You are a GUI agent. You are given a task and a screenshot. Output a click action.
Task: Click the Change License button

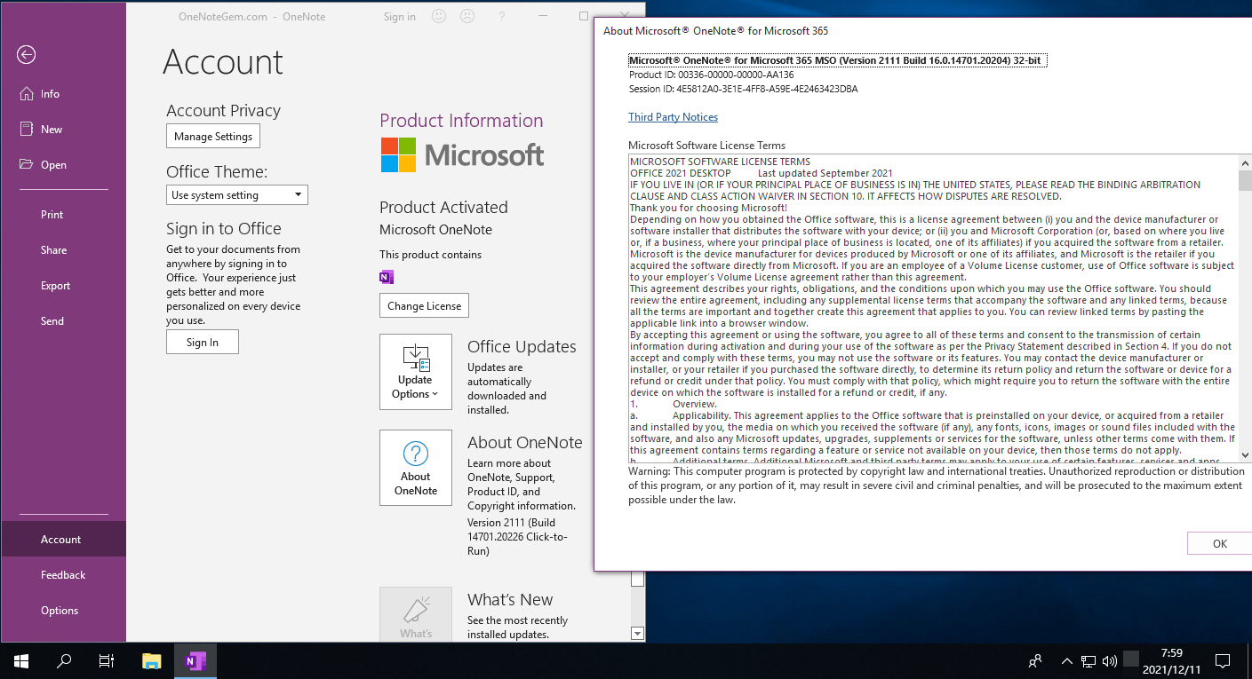pyautogui.click(x=424, y=305)
